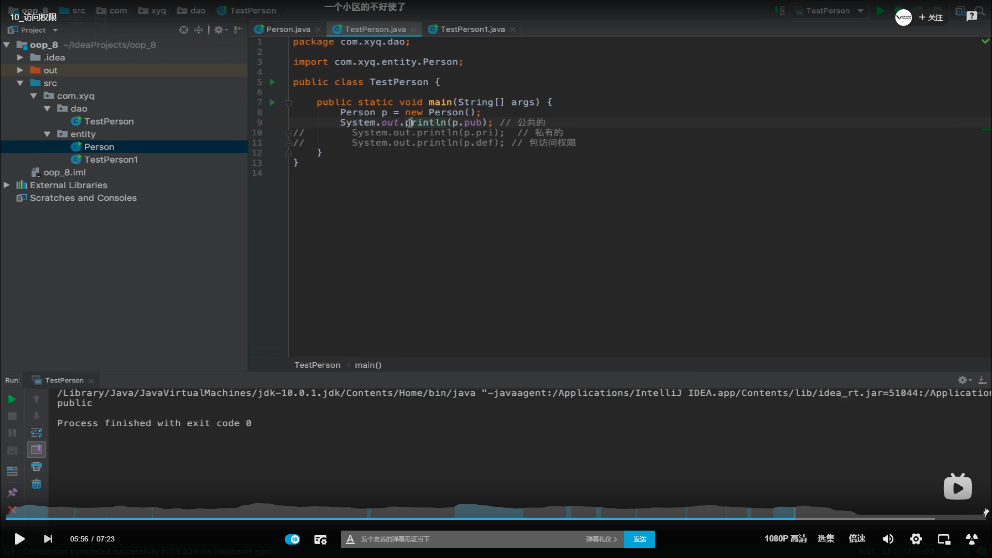Click the locate target icon in Project panel
992x558 pixels.
click(183, 30)
